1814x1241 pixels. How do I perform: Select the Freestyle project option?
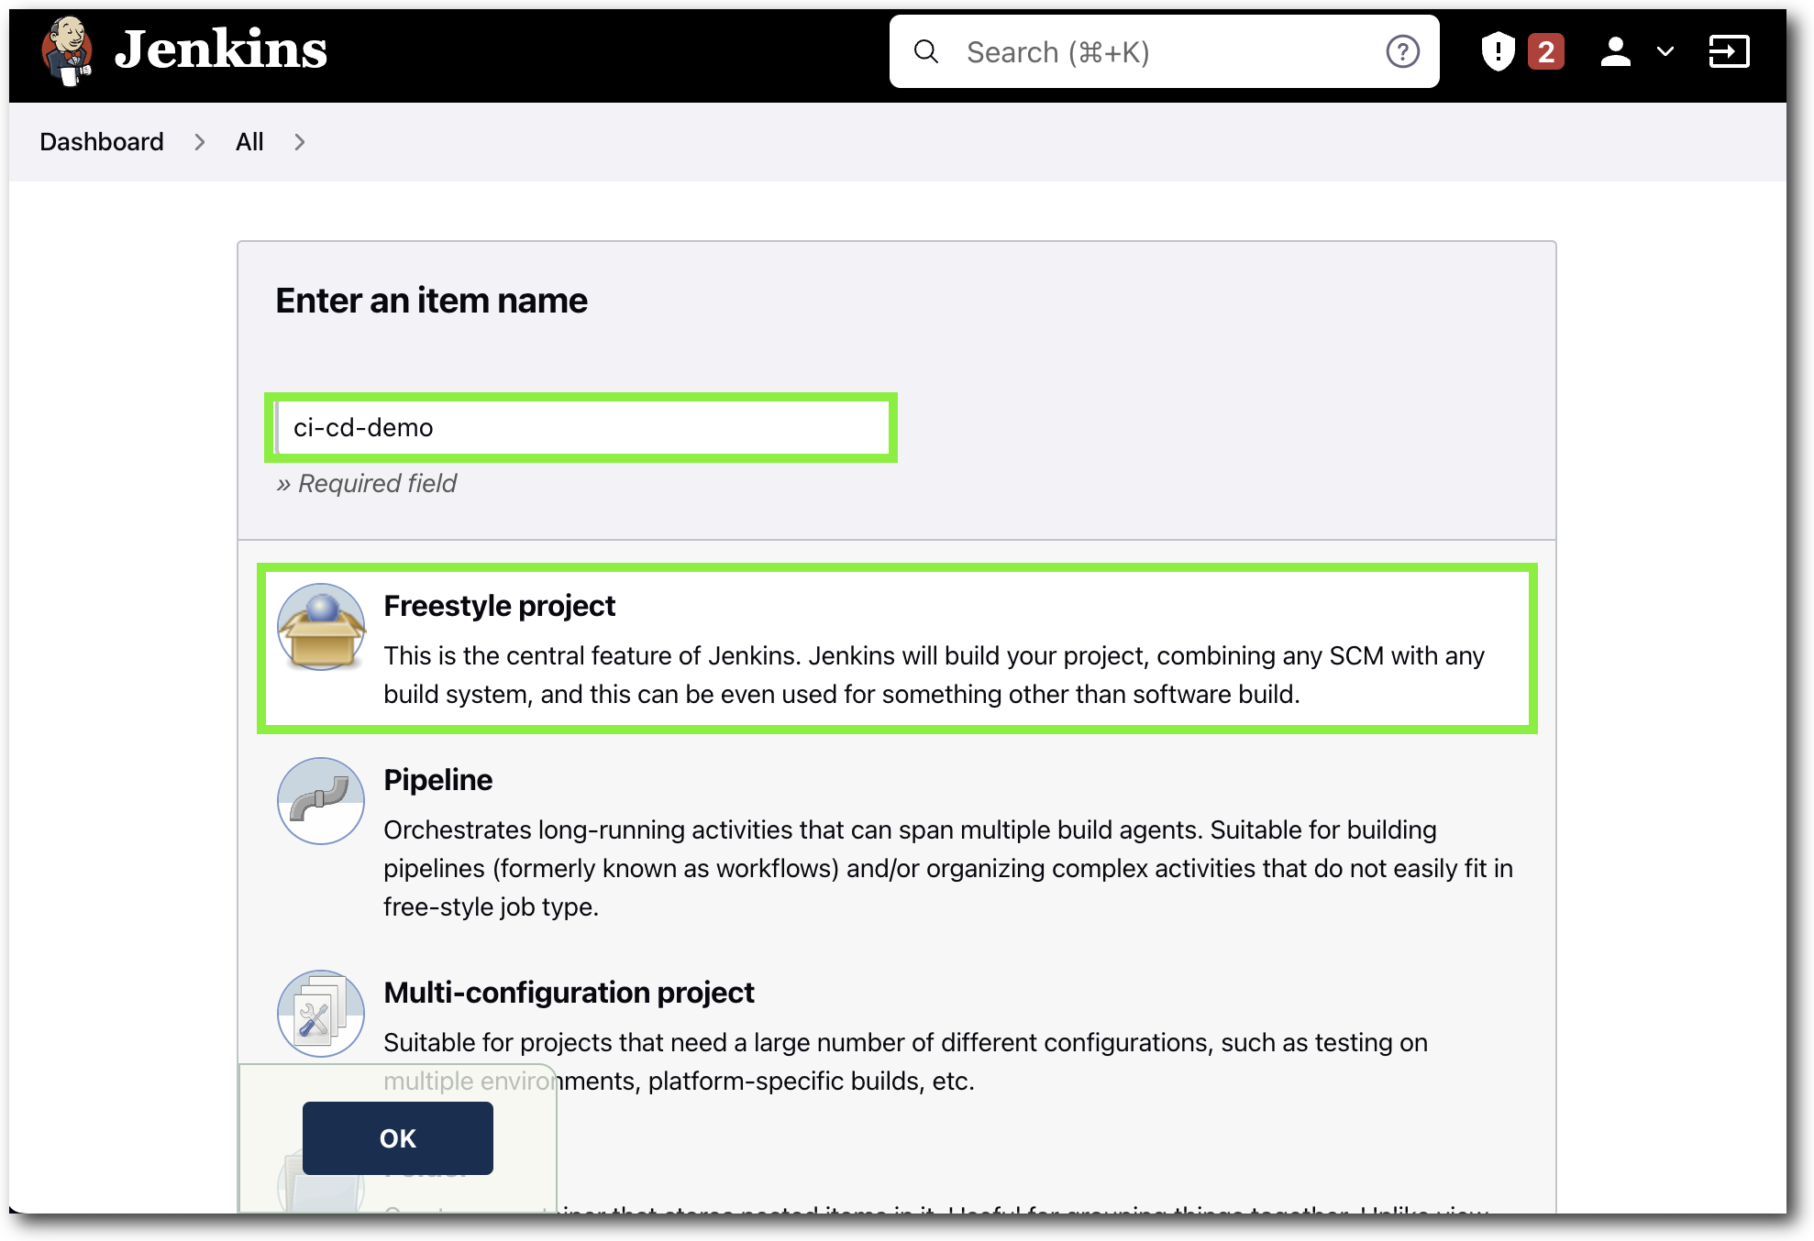click(x=897, y=648)
